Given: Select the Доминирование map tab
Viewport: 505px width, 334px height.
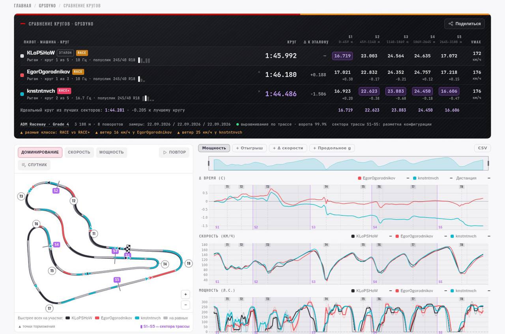Looking at the screenshot, I should [40, 152].
